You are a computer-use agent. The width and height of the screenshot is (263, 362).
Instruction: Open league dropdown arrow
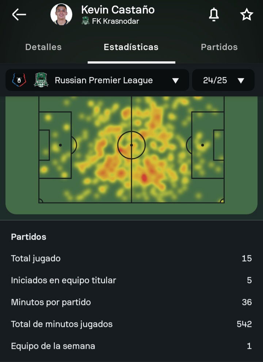(x=175, y=80)
